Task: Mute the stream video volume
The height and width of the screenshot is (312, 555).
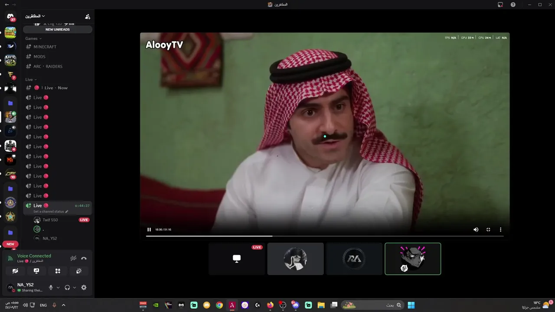Action: pyautogui.click(x=476, y=230)
